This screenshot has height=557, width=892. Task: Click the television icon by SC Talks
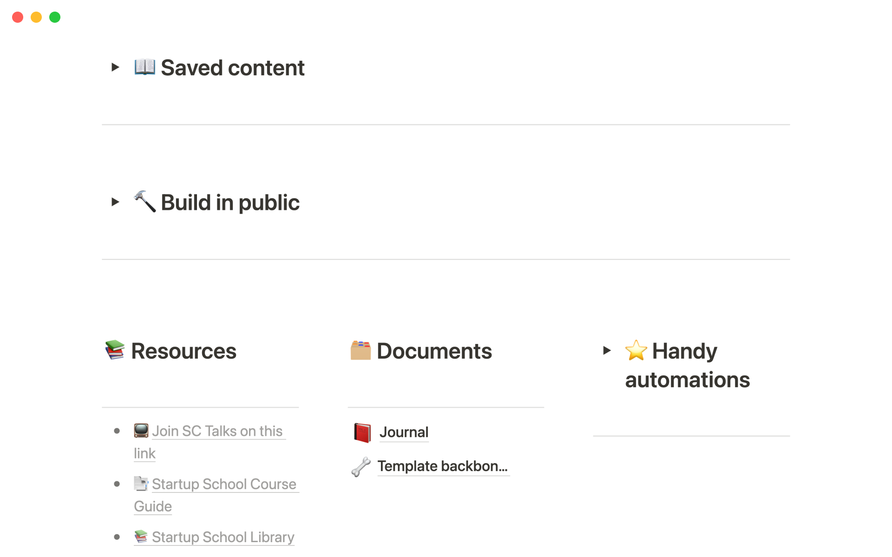(141, 431)
